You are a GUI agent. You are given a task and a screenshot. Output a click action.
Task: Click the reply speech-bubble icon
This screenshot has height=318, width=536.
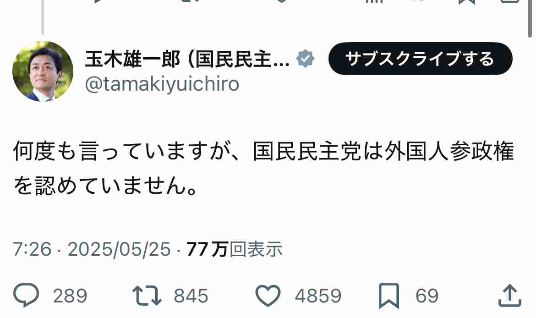click(26, 295)
